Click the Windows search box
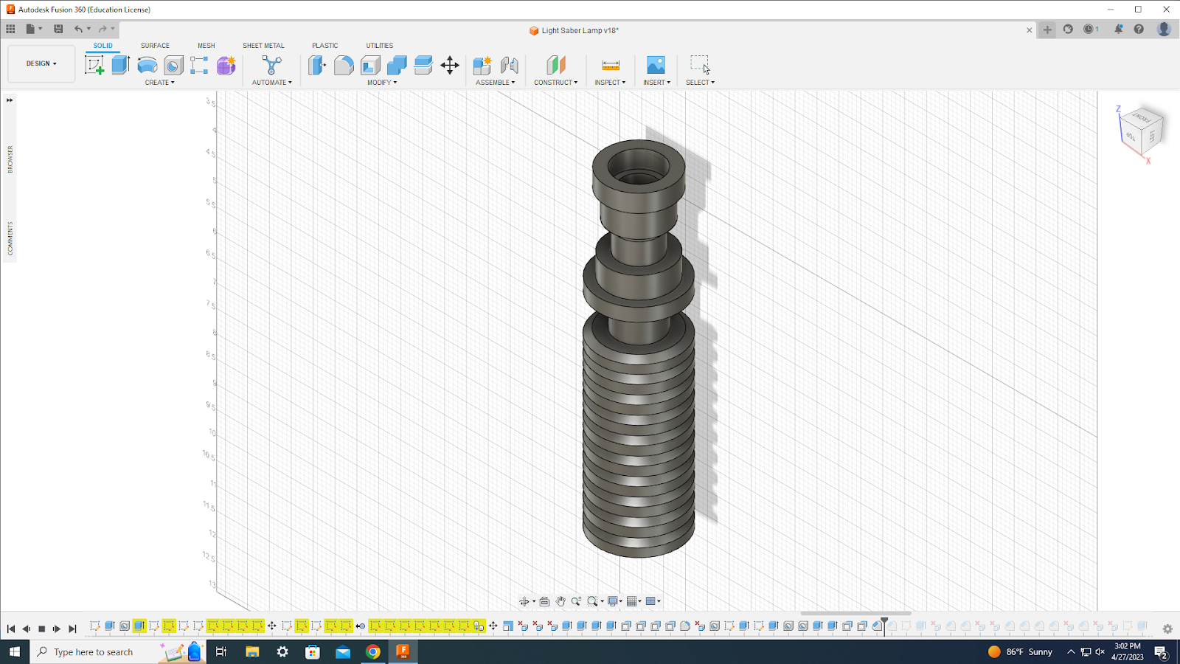Screen dimensions: 1180x664 (x=94, y=651)
